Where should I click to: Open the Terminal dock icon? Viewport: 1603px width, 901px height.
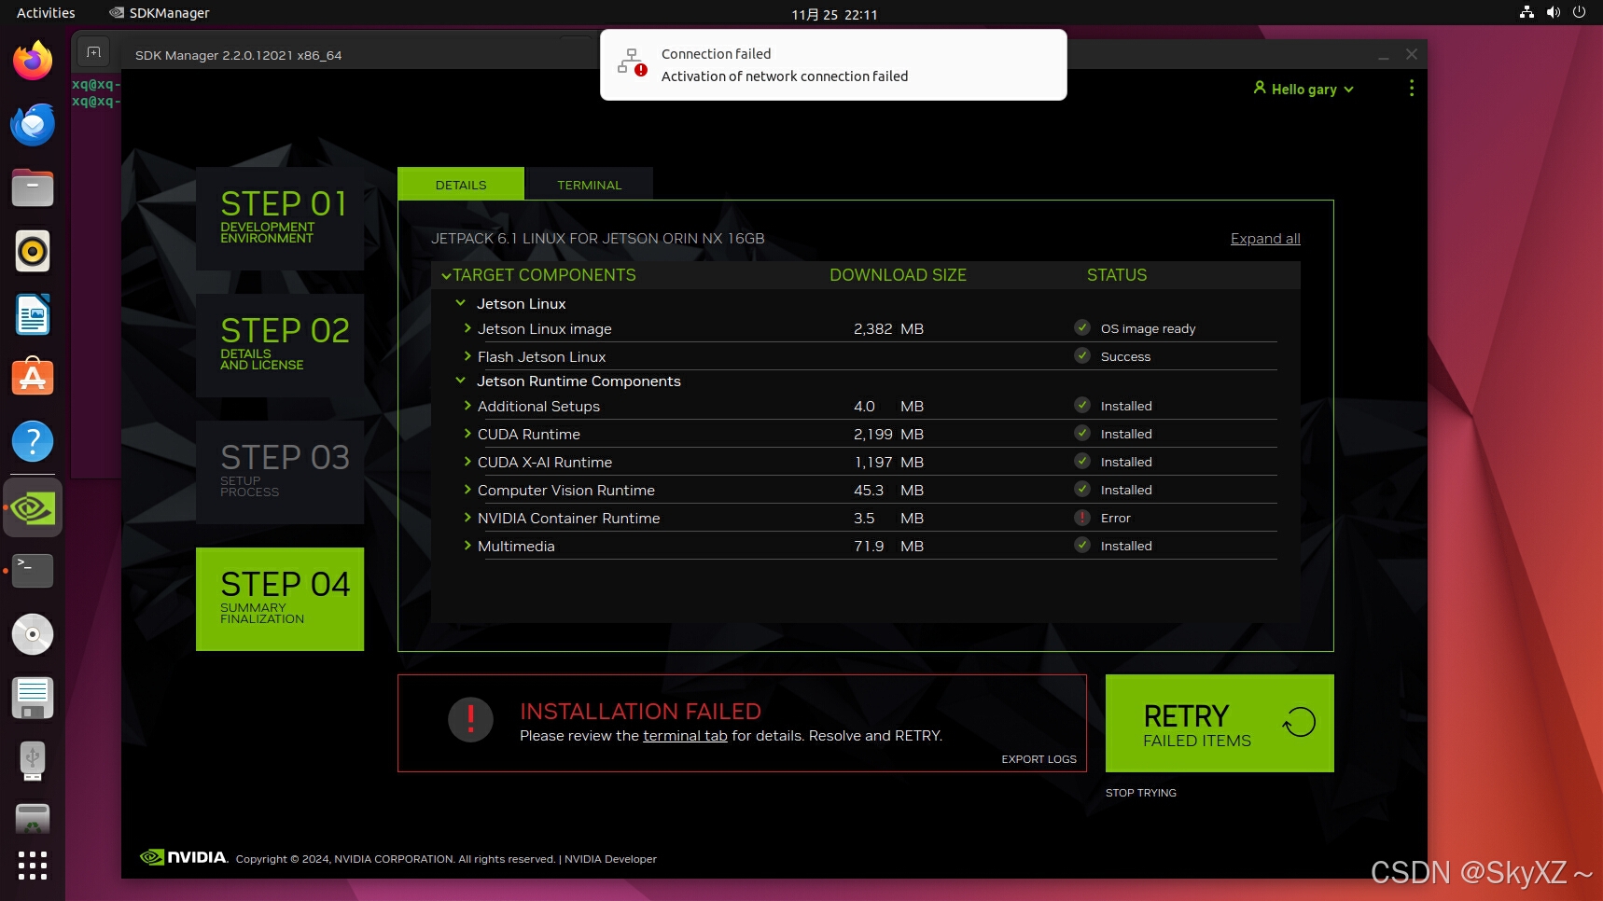(33, 571)
